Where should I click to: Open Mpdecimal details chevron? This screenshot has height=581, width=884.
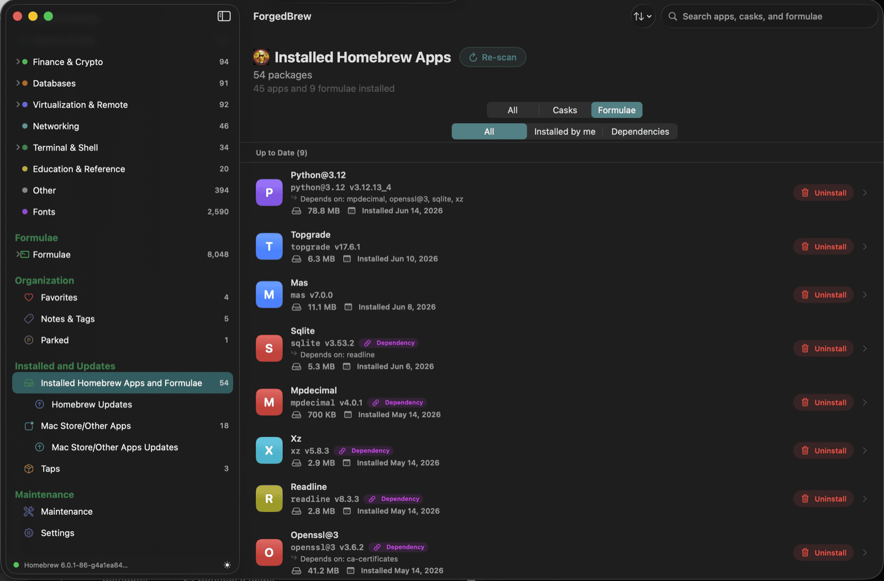(865, 403)
